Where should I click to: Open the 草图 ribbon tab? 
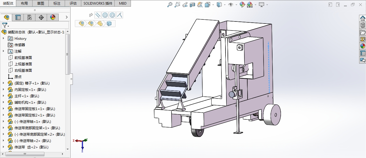click(41, 3)
